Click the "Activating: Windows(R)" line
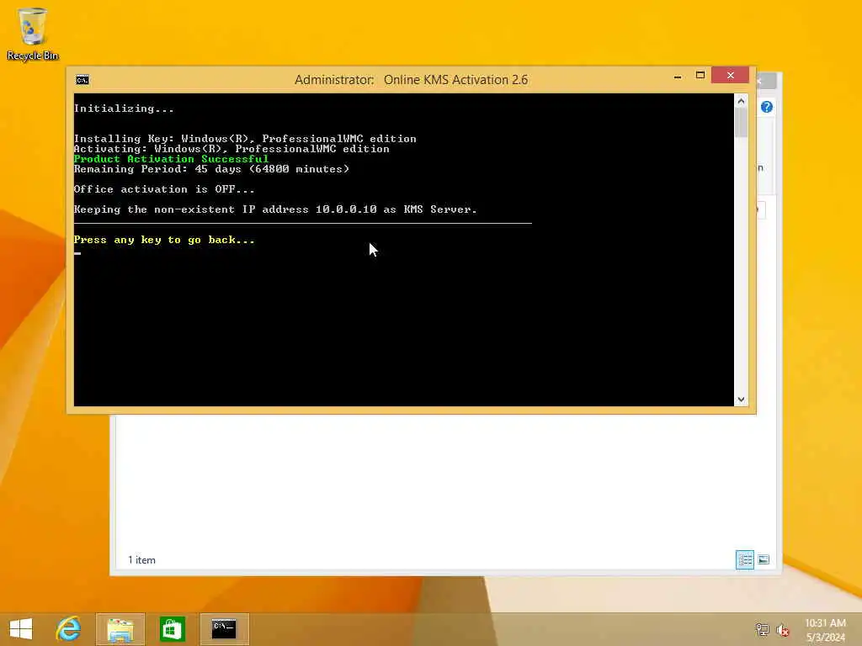Screen dimensions: 862x646 pos(231,149)
